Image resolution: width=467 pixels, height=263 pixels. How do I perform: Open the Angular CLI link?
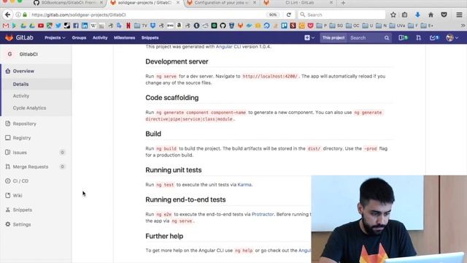(x=228, y=47)
